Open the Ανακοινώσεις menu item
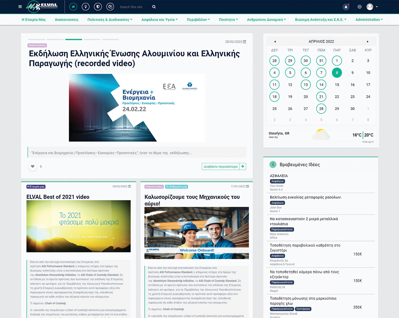 (66, 20)
